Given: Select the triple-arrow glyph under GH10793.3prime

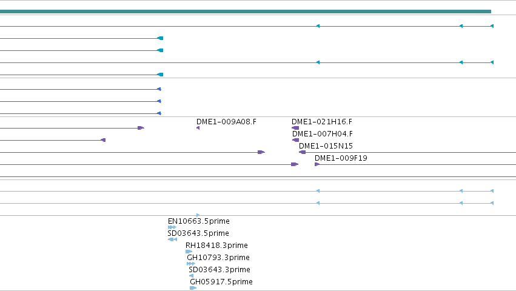Looking at the screenshot, I should [191, 264].
